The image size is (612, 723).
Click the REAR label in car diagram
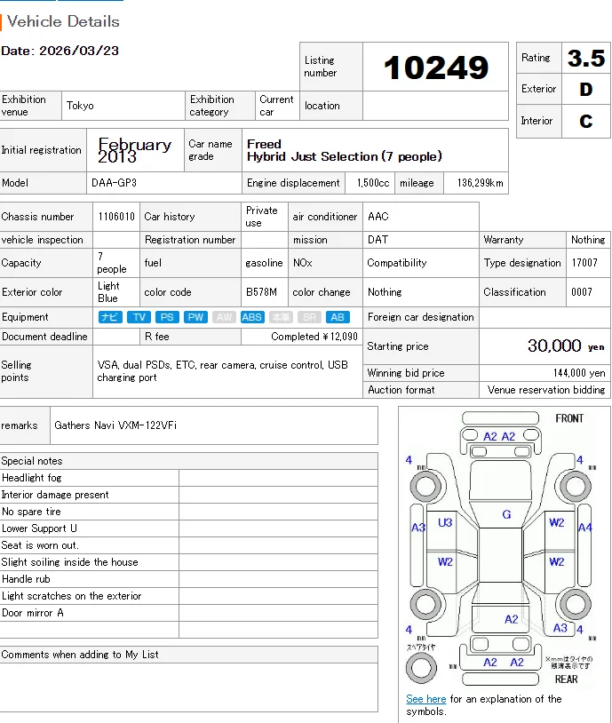(567, 679)
